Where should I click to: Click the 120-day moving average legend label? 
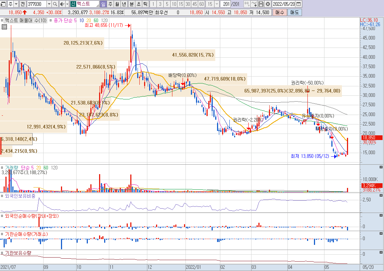tap(104, 21)
